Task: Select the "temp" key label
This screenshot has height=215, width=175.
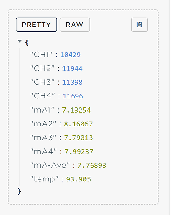Action: tap(44, 179)
